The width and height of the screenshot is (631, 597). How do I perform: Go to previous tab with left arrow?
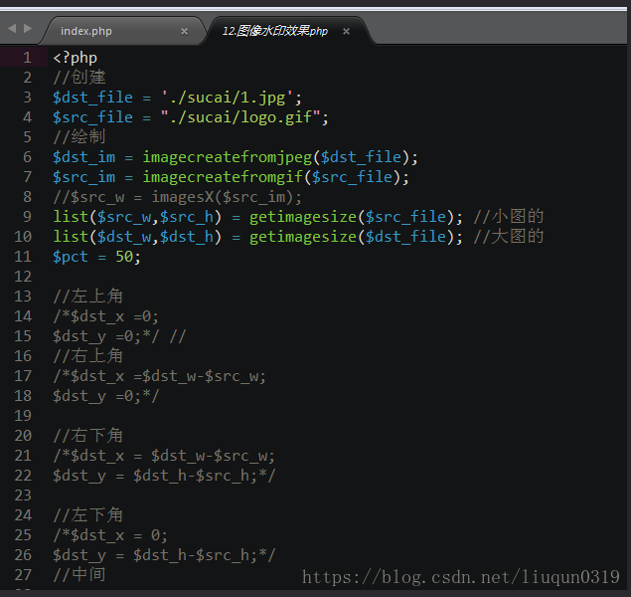(x=12, y=28)
